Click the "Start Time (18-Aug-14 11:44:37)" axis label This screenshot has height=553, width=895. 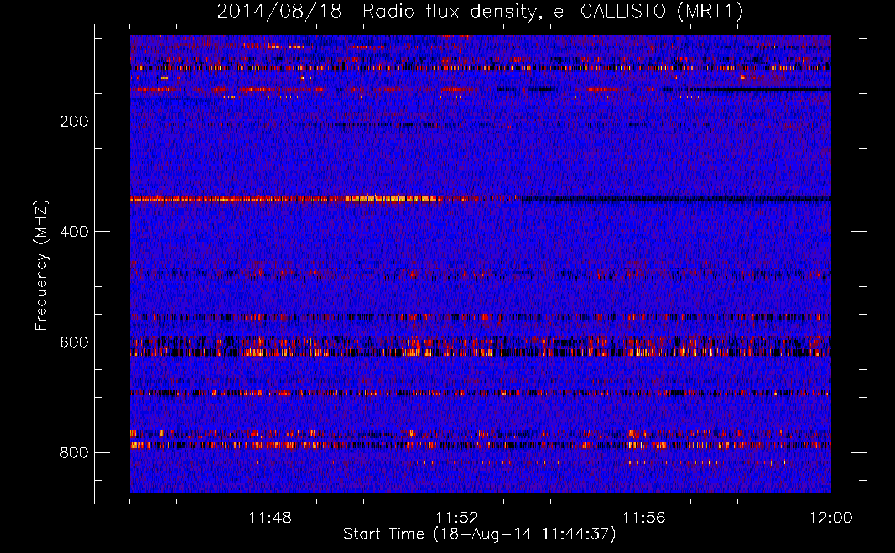coord(480,534)
